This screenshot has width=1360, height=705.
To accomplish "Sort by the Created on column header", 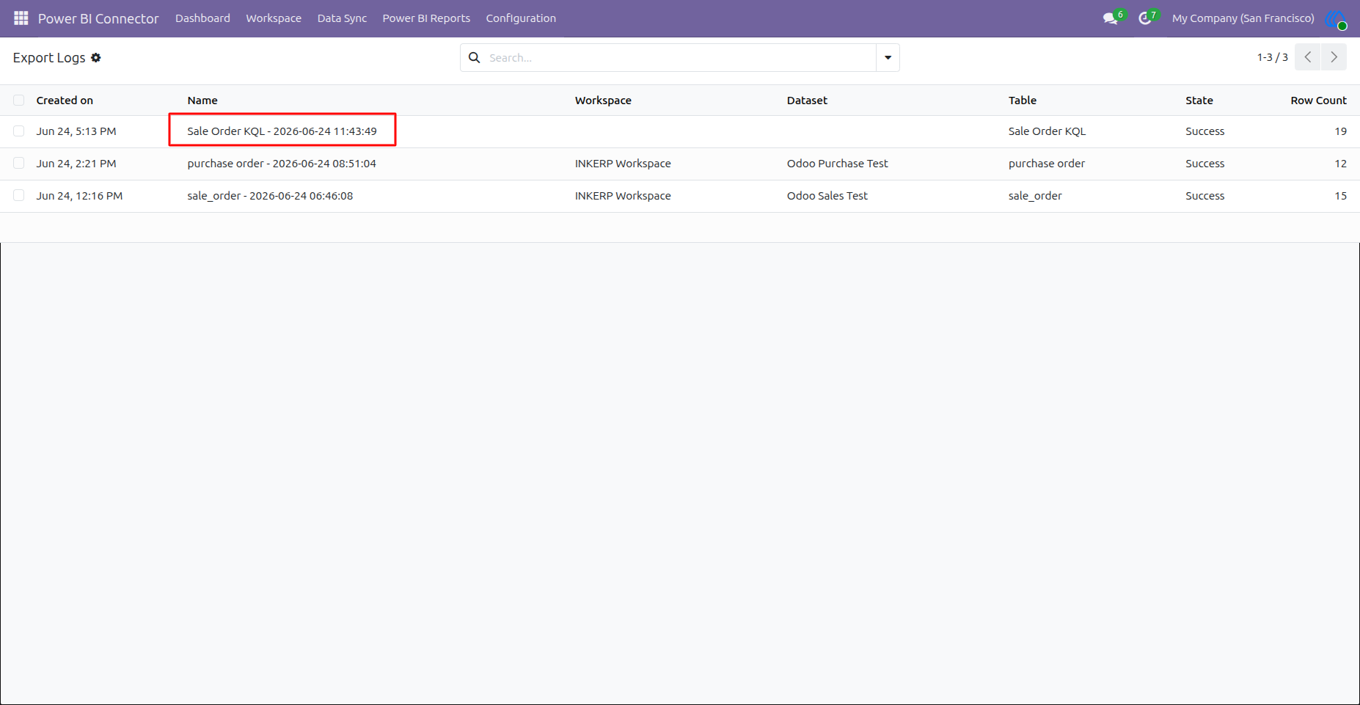I will coord(65,101).
